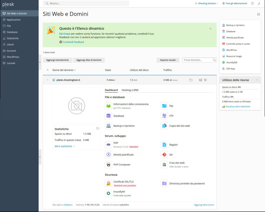Open the Git icon

click(x=164, y=155)
